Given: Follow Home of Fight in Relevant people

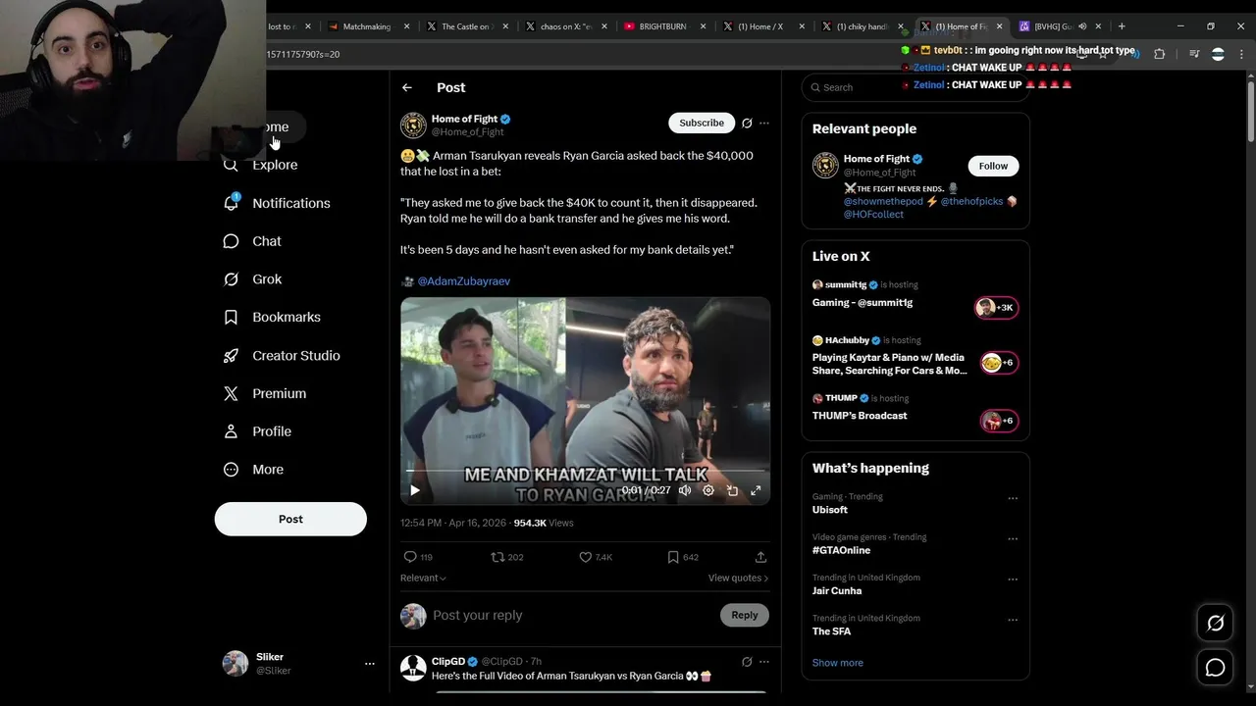Looking at the screenshot, I should pos(993,166).
